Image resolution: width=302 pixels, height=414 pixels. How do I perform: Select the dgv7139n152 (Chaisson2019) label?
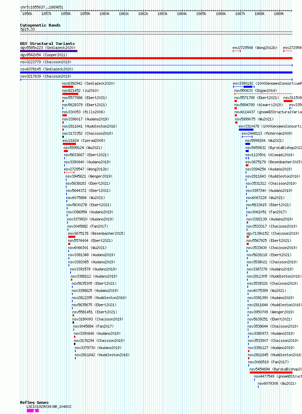coord(273,233)
